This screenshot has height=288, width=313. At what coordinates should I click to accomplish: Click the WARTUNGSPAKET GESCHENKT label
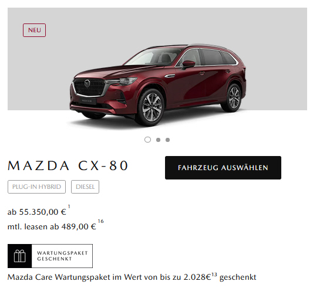(x=62, y=256)
